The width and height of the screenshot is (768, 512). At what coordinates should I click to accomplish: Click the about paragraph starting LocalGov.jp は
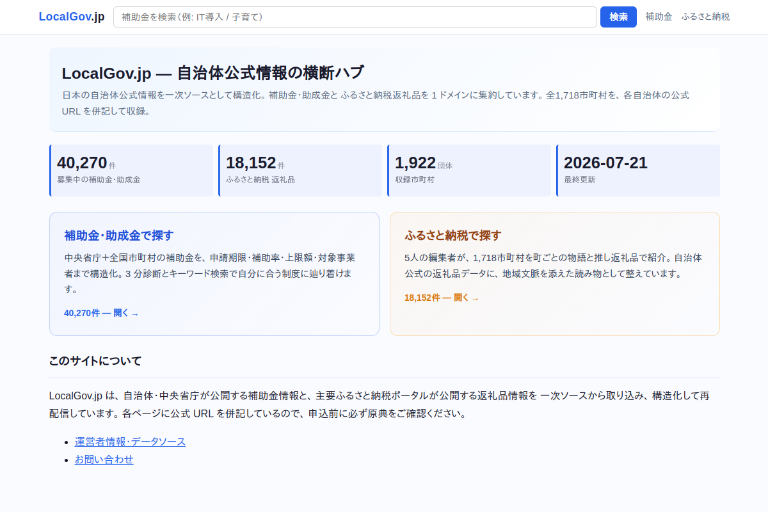pos(380,404)
